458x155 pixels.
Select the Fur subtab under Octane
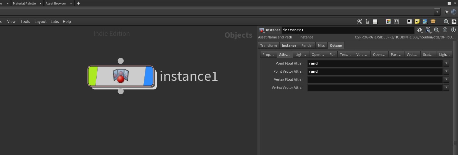332,55
